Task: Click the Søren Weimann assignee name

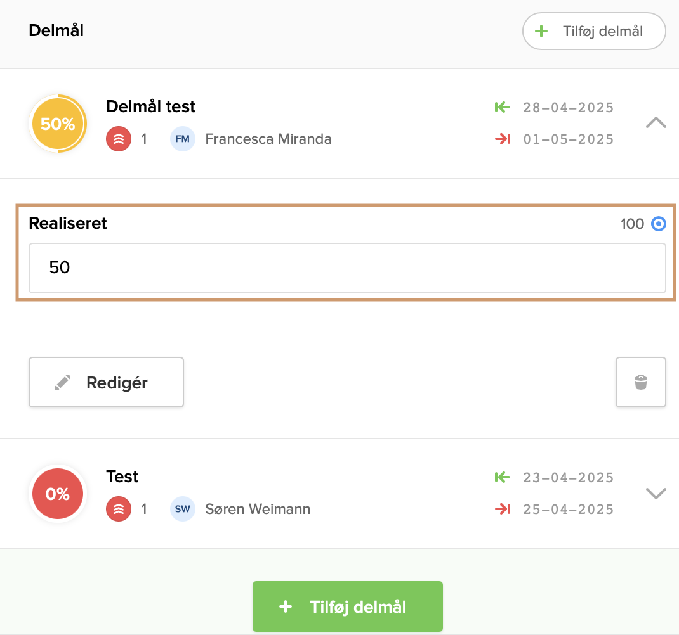Action: [258, 509]
